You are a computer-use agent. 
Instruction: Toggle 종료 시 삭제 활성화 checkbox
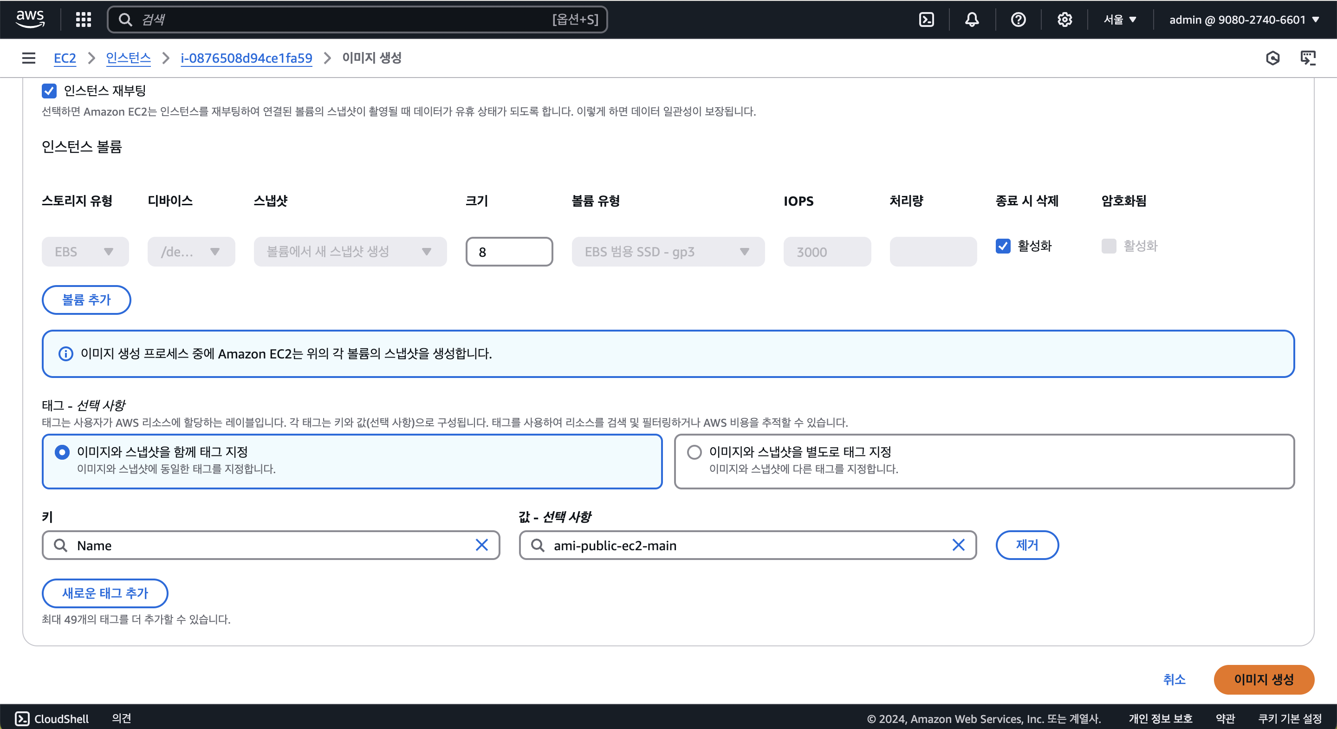(1003, 246)
